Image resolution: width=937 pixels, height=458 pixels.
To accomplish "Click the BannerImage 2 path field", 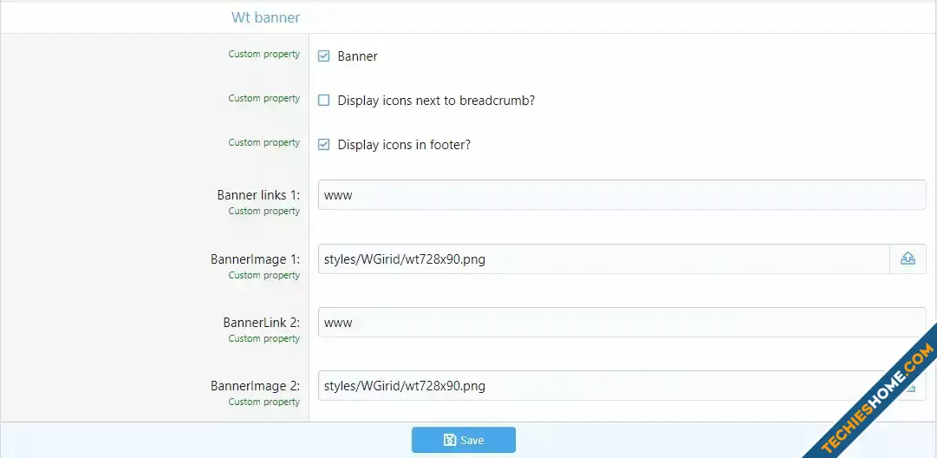I will click(604, 386).
